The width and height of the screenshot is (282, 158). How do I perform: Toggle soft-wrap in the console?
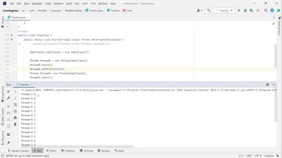[x=15, y=104]
